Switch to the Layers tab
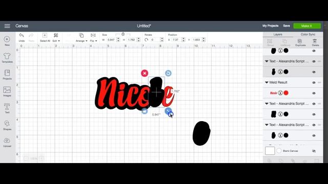328x184 pixels. [x=278, y=34]
